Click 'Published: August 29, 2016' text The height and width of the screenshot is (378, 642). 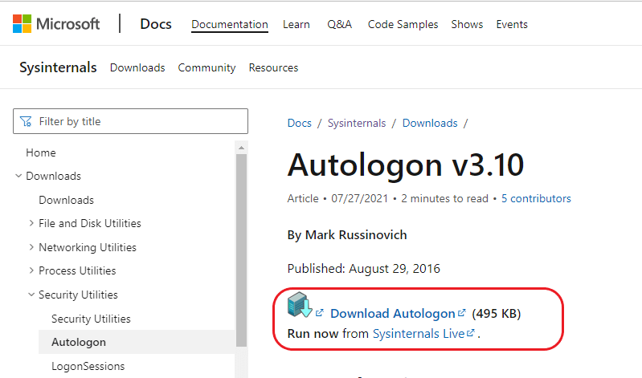point(363,269)
